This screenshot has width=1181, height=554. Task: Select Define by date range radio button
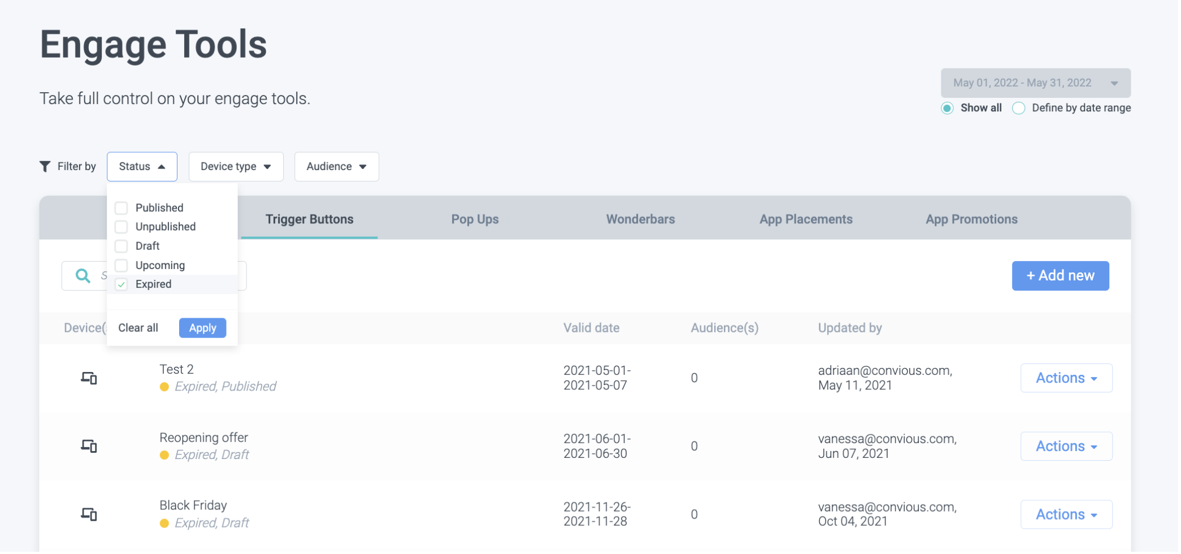(x=1018, y=108)
